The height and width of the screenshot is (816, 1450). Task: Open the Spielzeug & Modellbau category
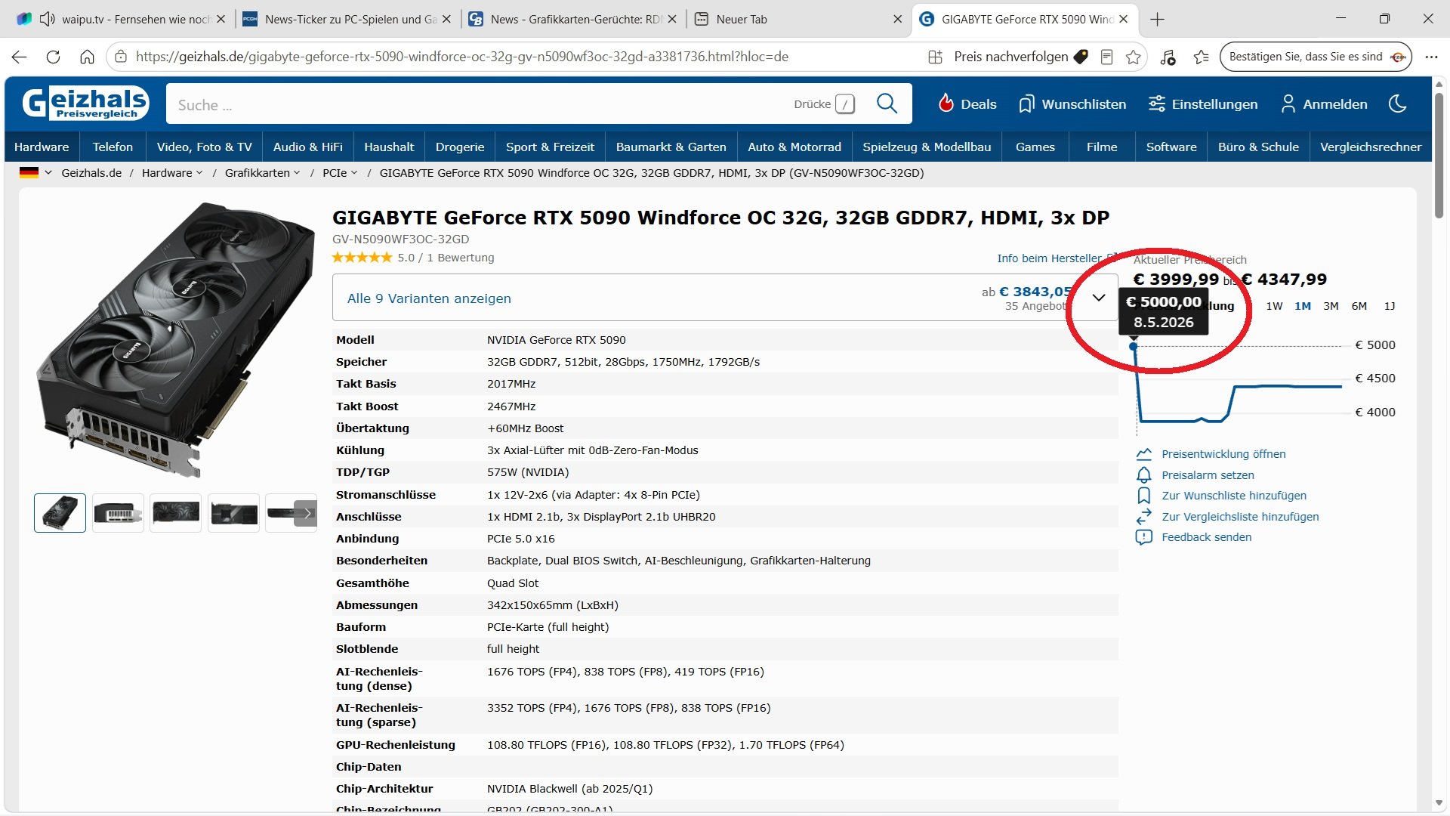coord(927,147)
